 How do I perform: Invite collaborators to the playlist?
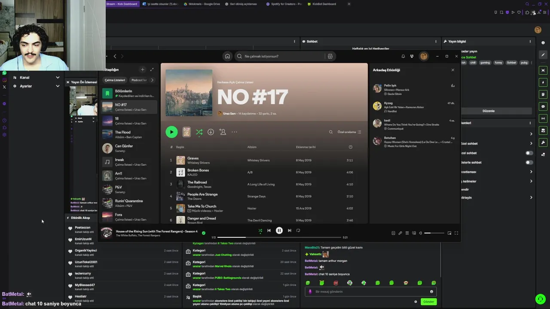pyautogui.click(x=223, y=132)
